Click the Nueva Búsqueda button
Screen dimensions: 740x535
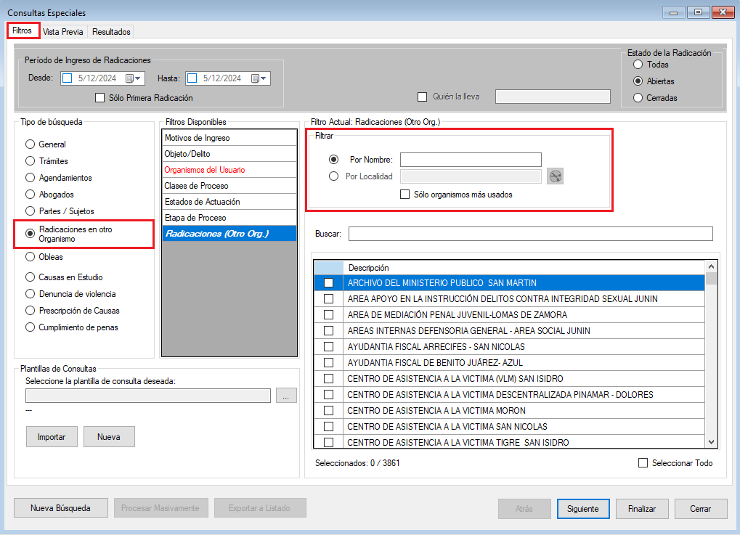(x=60, y=509)
